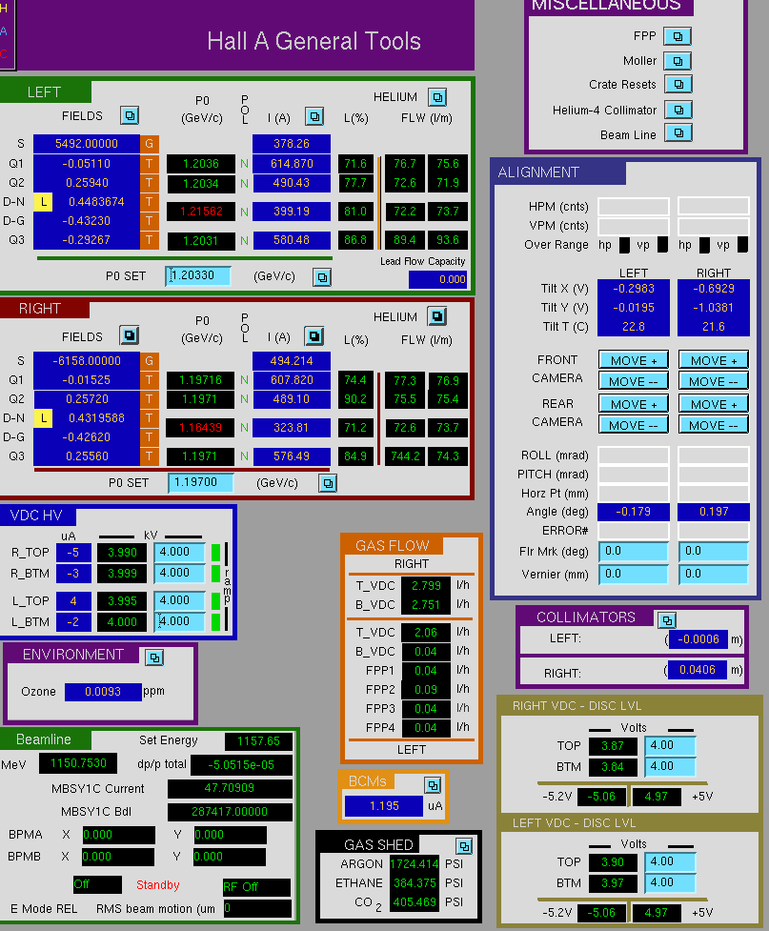Click FRONT CAMERA MOVE -- for RIGHT
Image resolution: width=769 pixels, height=931 pixels.
click(x=713, y=381)
